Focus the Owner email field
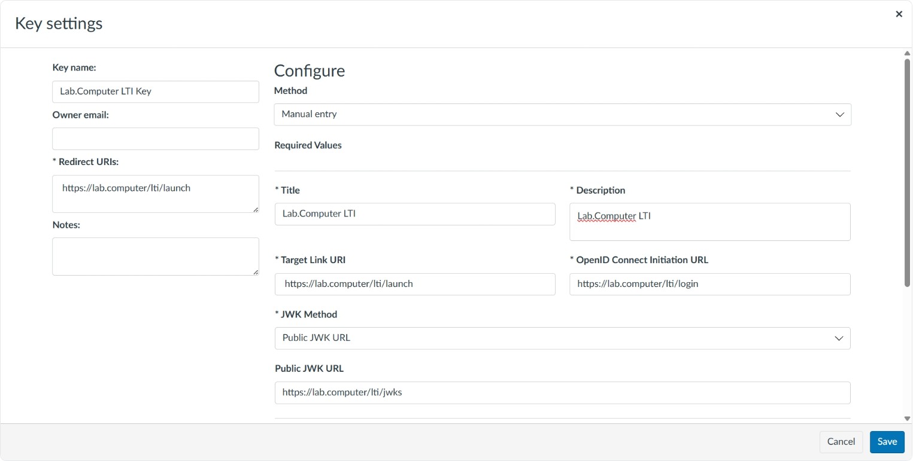The width and height of the screenshot is (913, 461). (156, 139)
